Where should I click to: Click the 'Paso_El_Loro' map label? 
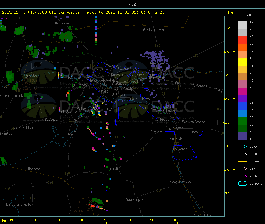[x=203, y=215]
